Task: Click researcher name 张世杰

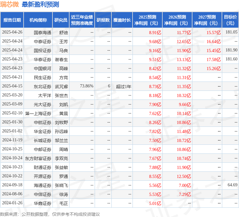Action: point(61,95)
